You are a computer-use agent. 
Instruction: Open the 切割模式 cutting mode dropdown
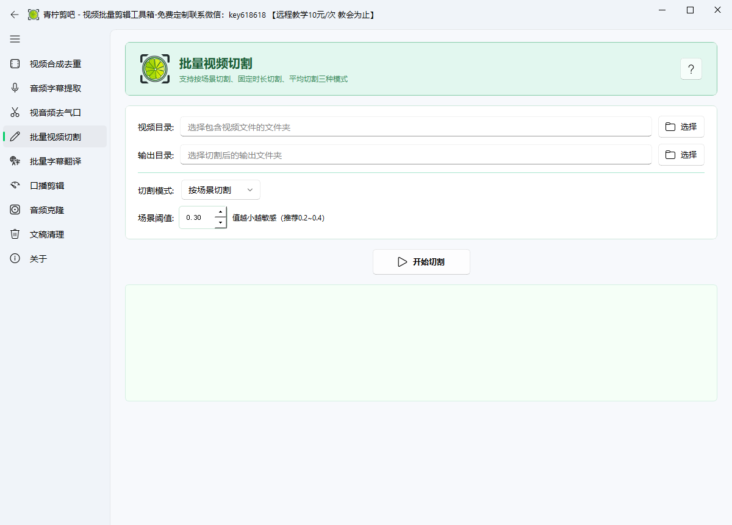coord(220,189)
